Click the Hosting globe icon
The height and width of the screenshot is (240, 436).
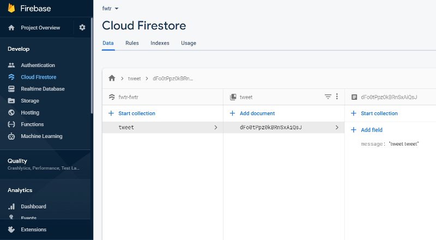(x=11, y=112)
